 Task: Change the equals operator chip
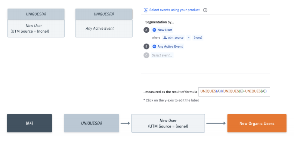pos(188,38)
